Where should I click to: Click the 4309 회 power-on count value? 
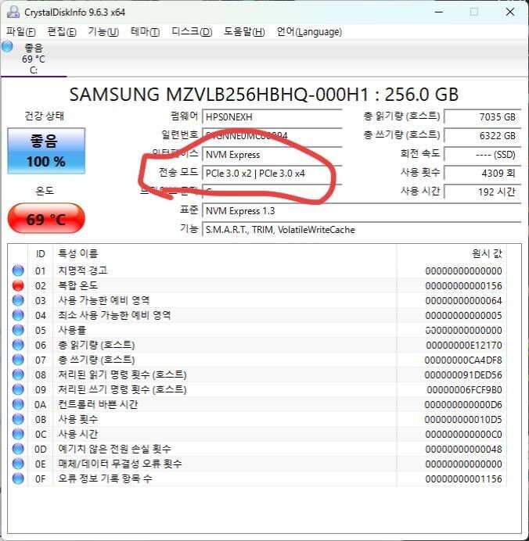482,173
